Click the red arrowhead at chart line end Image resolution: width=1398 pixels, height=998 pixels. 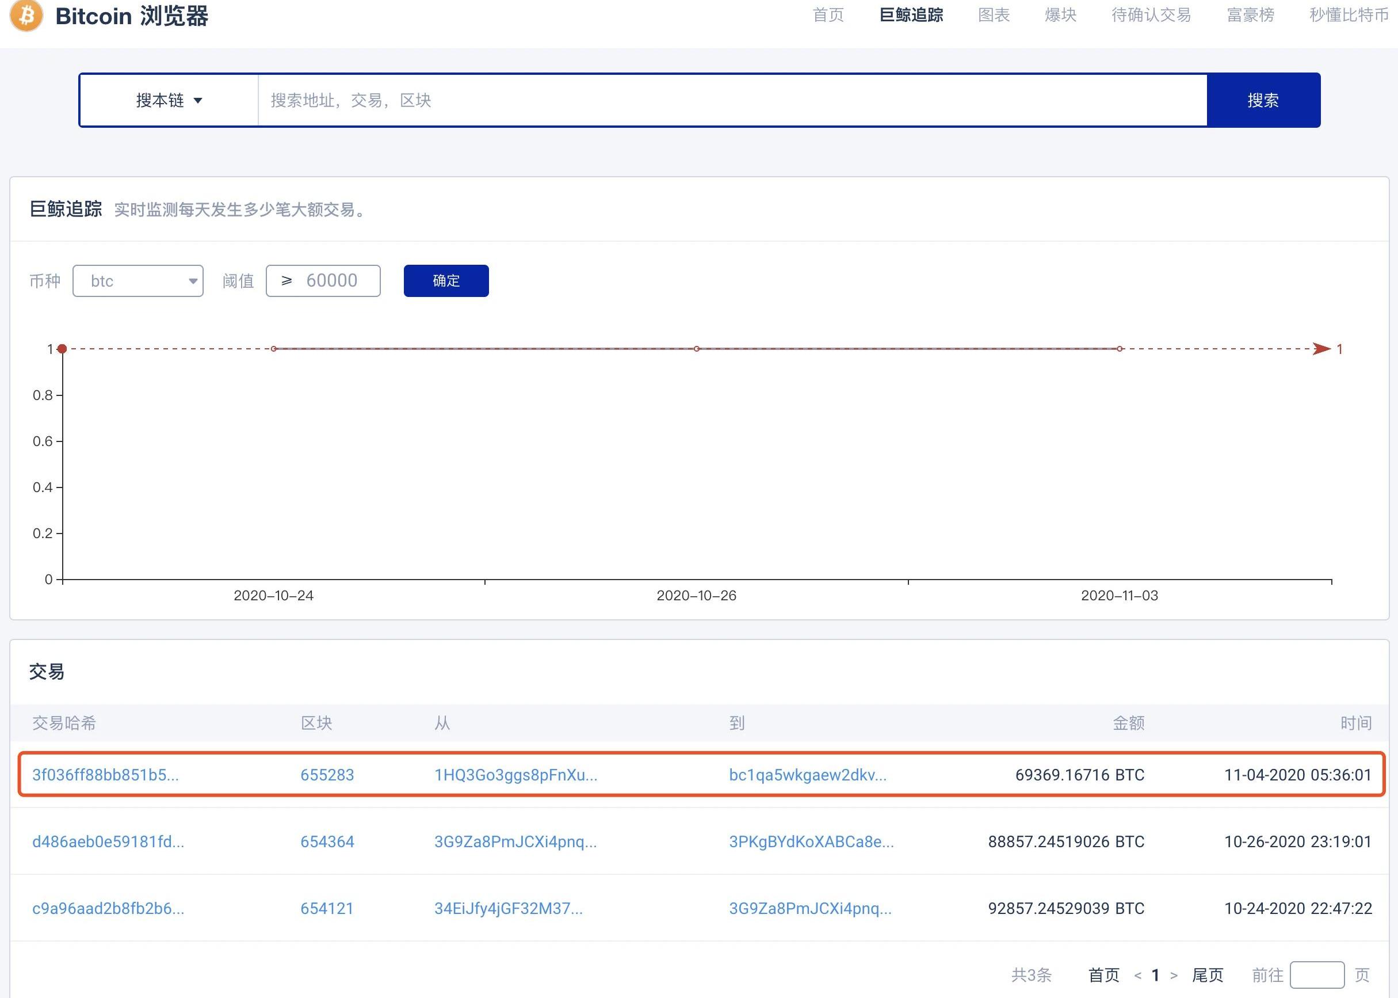tap(1321, 349)
